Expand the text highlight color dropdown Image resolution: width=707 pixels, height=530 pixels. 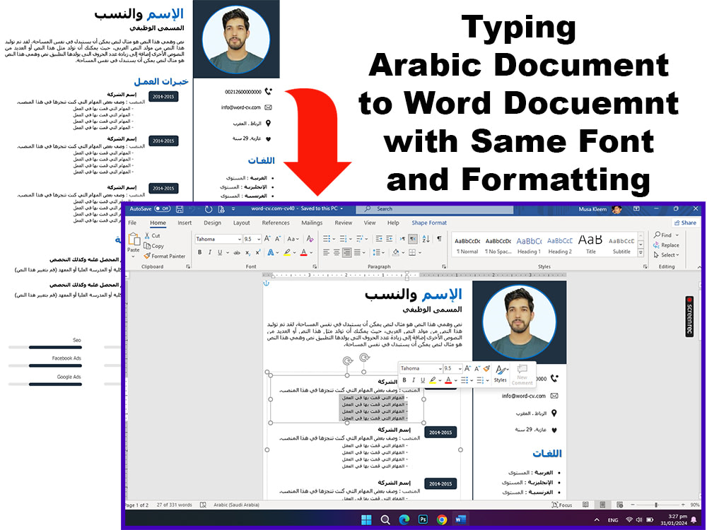pos(295,252)
